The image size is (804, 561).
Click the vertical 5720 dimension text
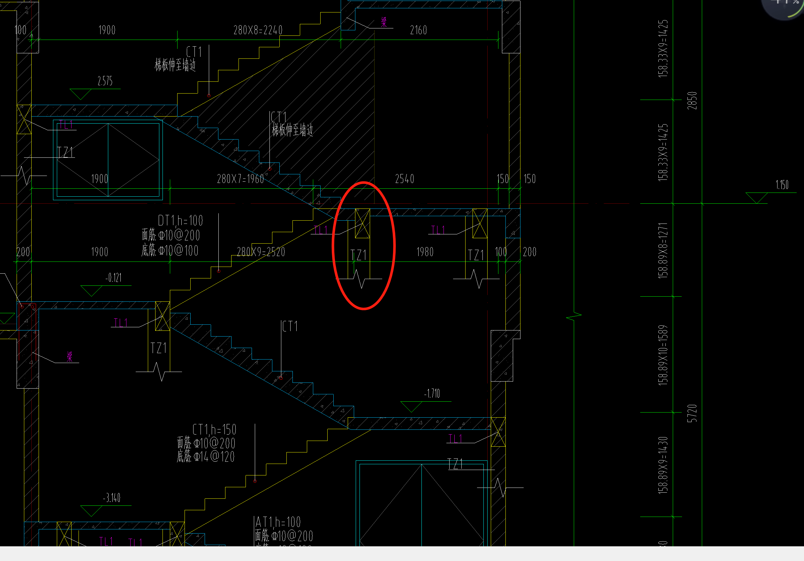pyautogui.click(x=692, y=413)
